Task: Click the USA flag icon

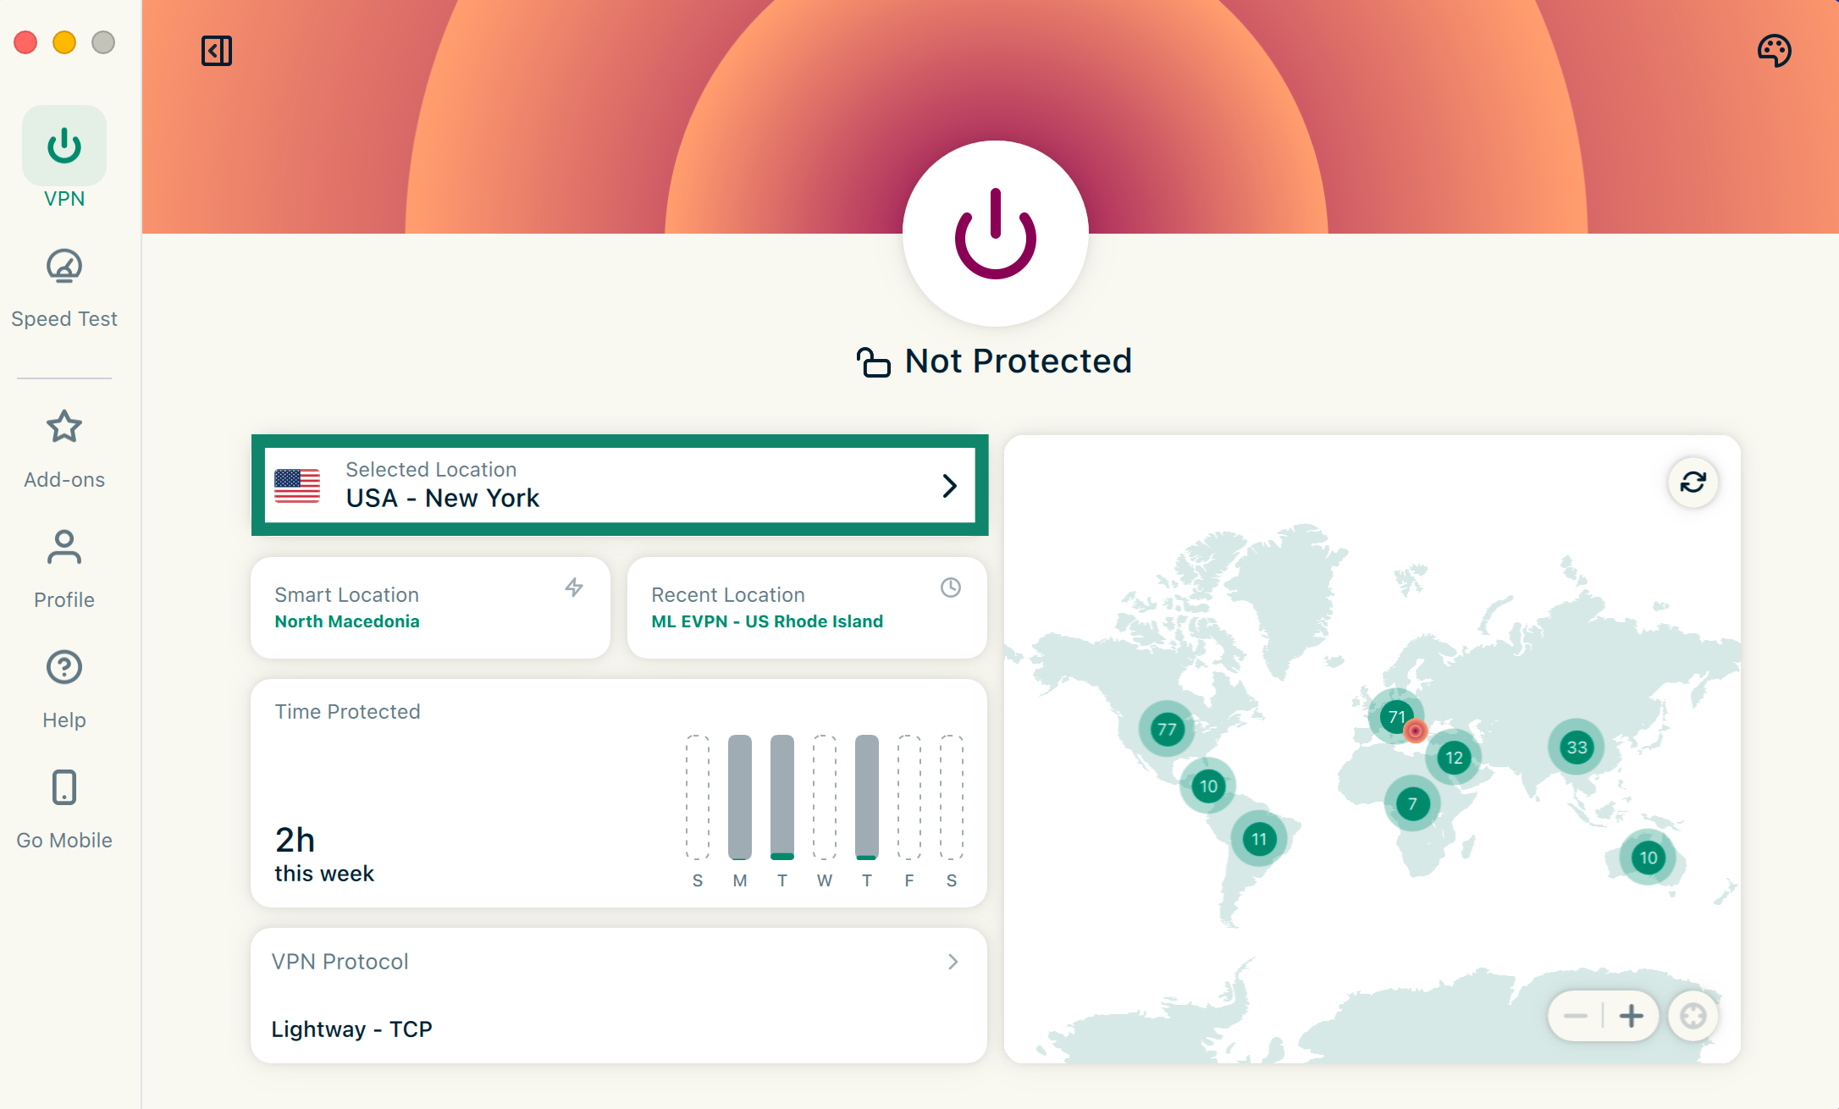Action: (x=297, y=486)
